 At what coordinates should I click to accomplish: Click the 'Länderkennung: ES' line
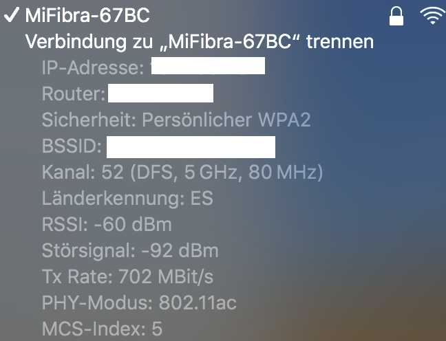(x=127, y=199)
